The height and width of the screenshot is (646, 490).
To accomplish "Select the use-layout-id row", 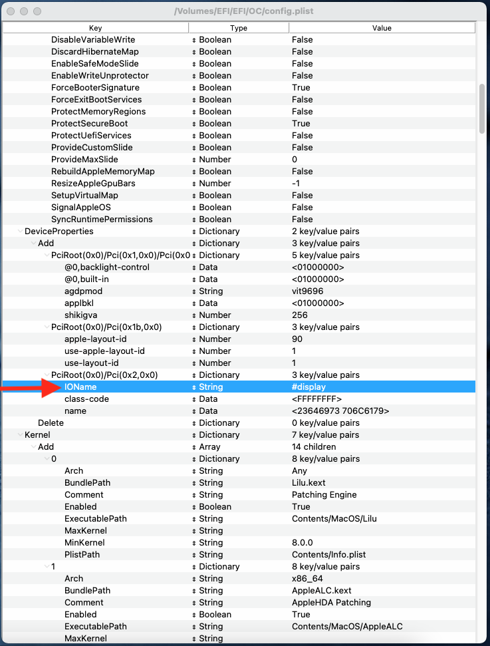I will (239, 363).
